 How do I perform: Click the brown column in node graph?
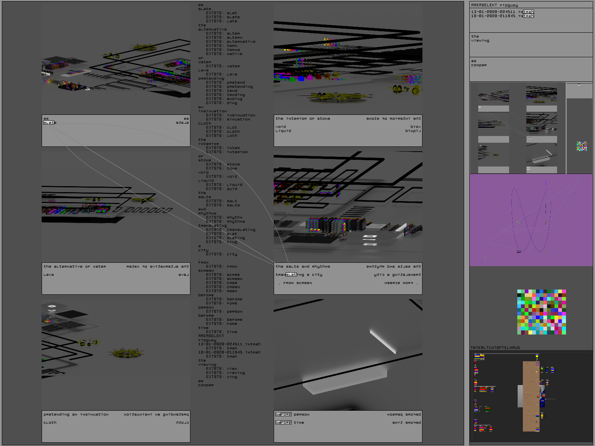531,396
